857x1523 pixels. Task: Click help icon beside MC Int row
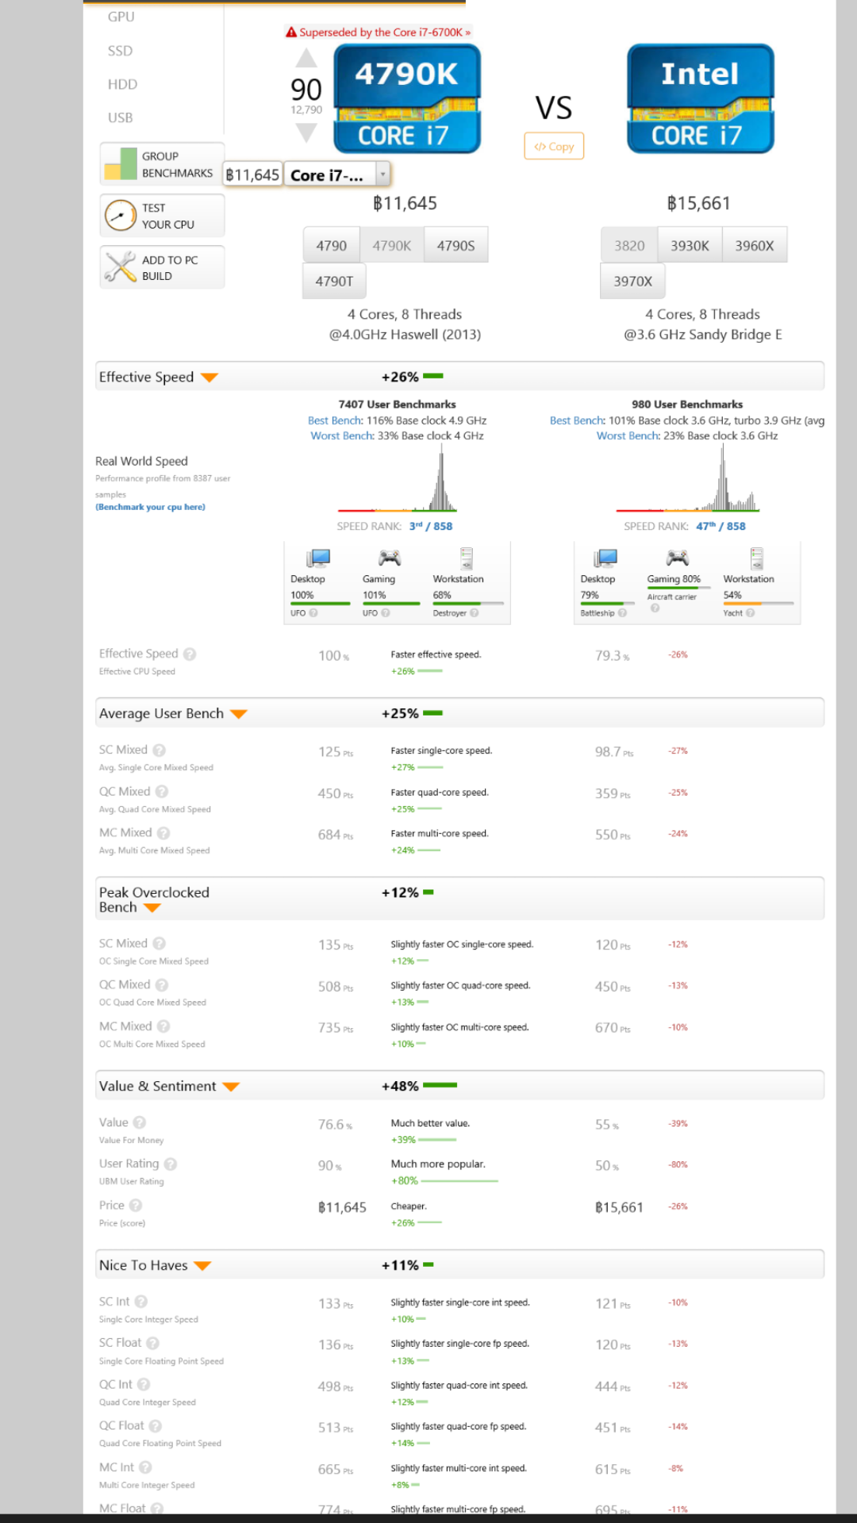coord(145,1467)
